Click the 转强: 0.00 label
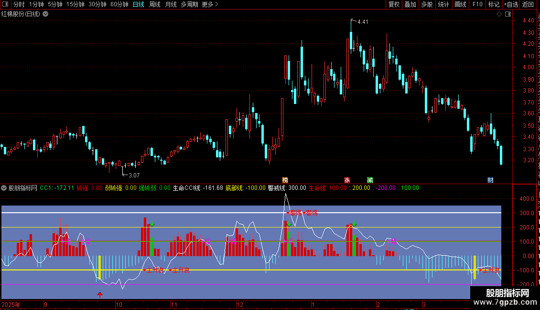 click(89, 188)
